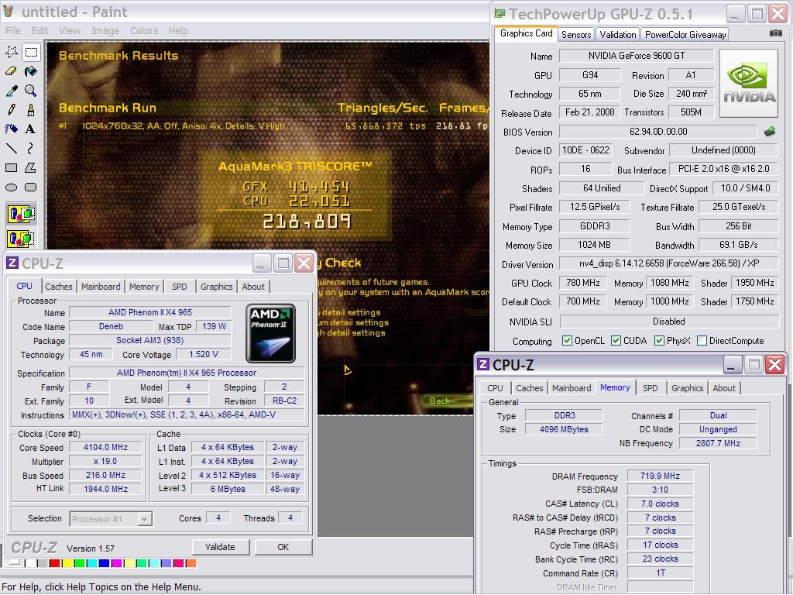
Task: Open the Edit menu in Paint
Action: click(x=39, y=31)
